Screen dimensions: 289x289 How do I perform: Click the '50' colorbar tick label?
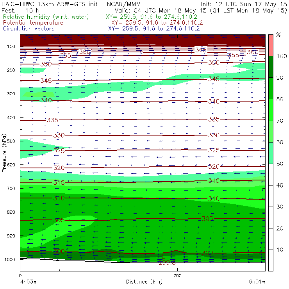[x=280, y=164]
